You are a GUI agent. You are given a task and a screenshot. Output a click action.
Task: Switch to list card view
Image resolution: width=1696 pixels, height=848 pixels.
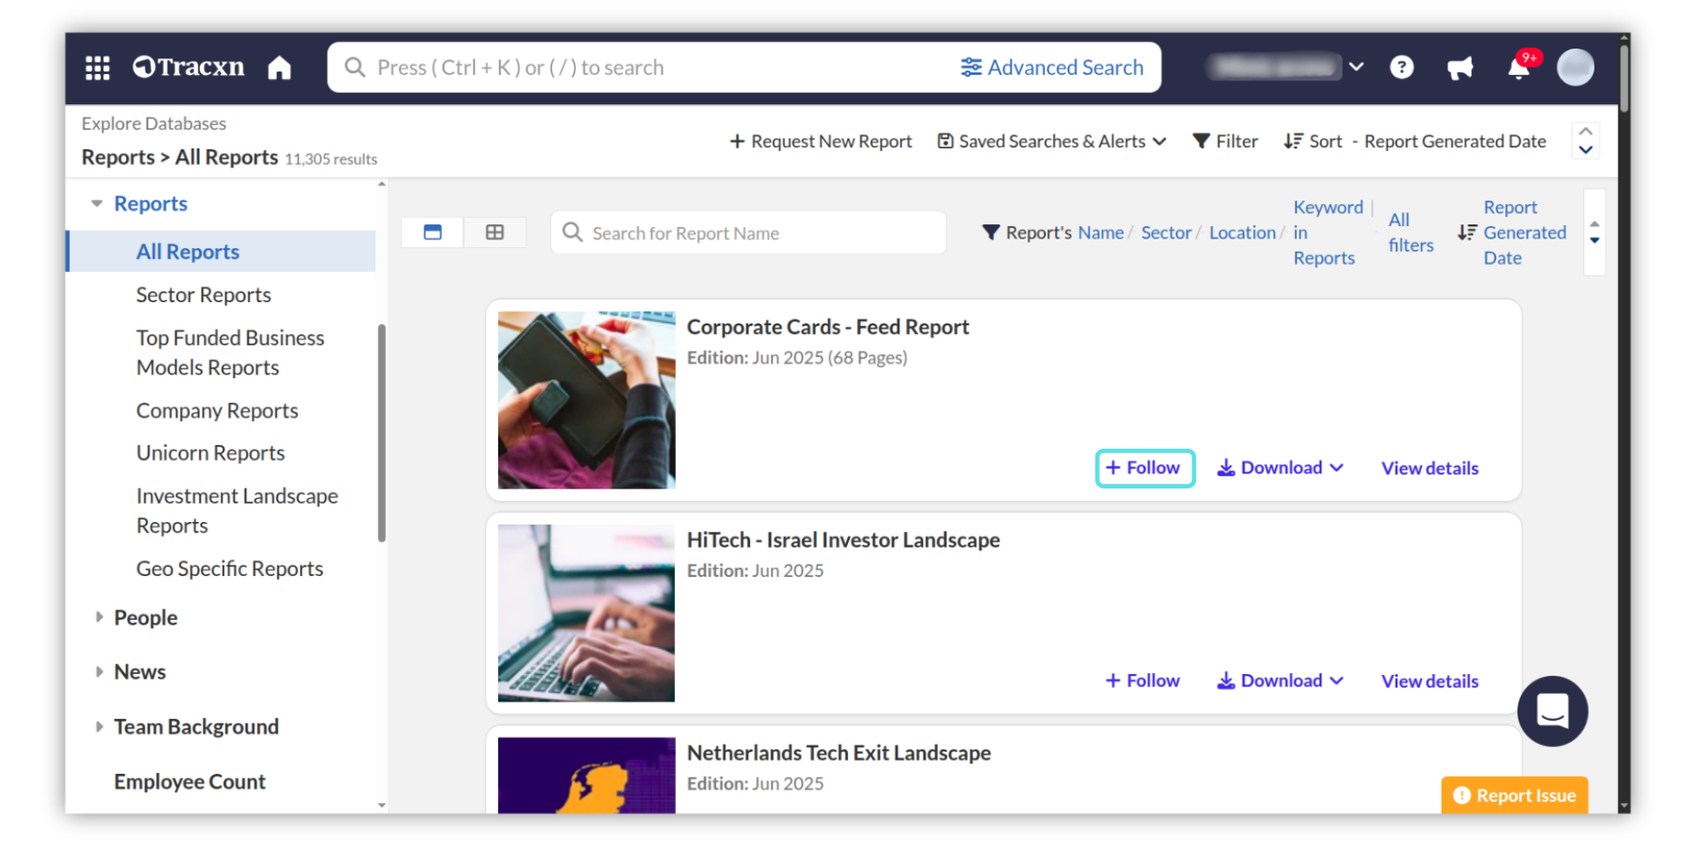coord(433,232)
